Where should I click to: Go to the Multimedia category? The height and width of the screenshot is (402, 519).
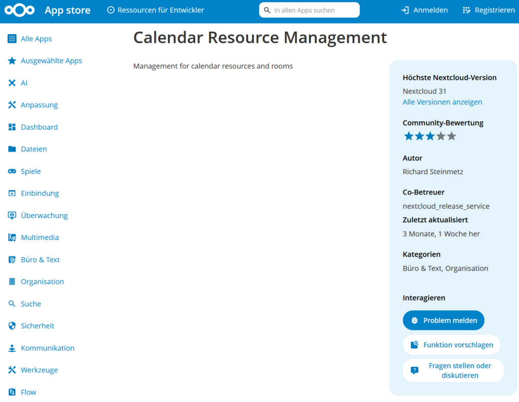(40, 237)
